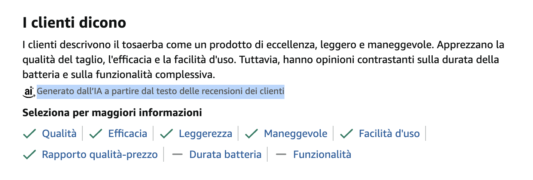533x180 pixels.
Task: Open the Qualità review aspect
Action: click(x=59, y=134)
